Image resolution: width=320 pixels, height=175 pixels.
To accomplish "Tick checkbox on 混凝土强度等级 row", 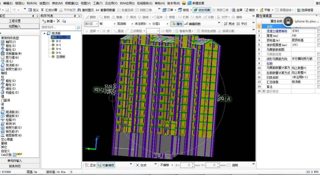I will point(318,31).
